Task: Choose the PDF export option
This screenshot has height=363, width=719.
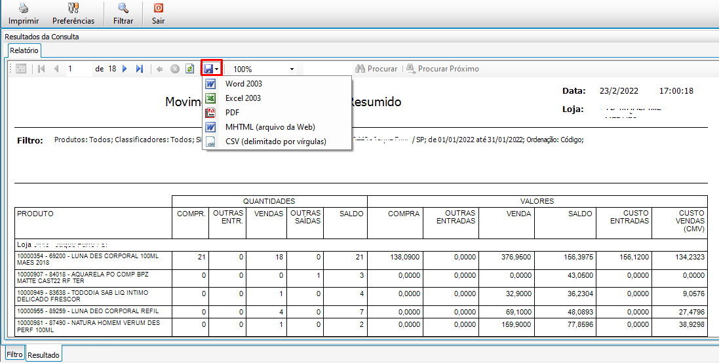Action: coord(277,113)
